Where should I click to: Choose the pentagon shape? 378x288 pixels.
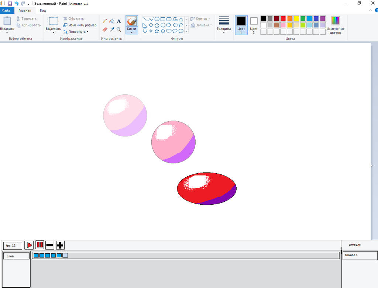pos(157,25)
